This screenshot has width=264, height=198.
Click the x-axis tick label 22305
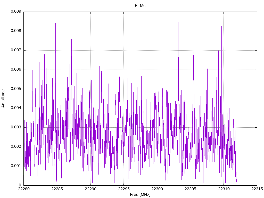tap(190, 189)
